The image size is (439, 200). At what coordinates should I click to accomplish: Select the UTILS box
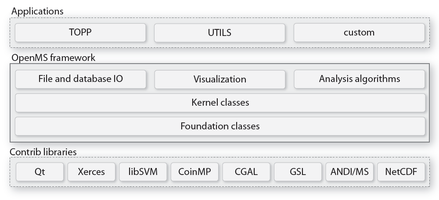pyautogui.click(x=220, y=32)
